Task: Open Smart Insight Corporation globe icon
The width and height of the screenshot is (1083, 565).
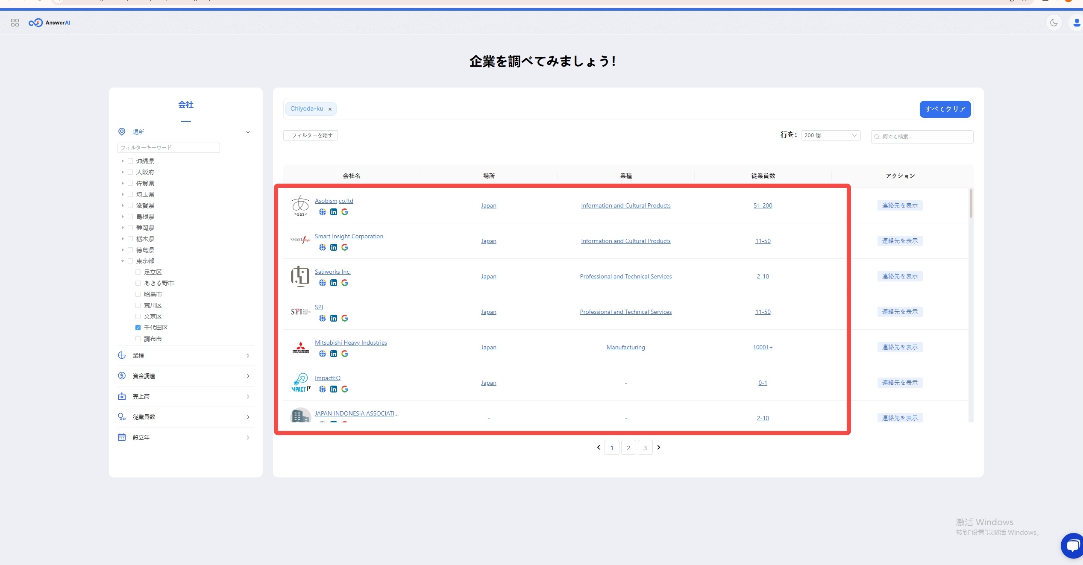Action: point(323,247)
